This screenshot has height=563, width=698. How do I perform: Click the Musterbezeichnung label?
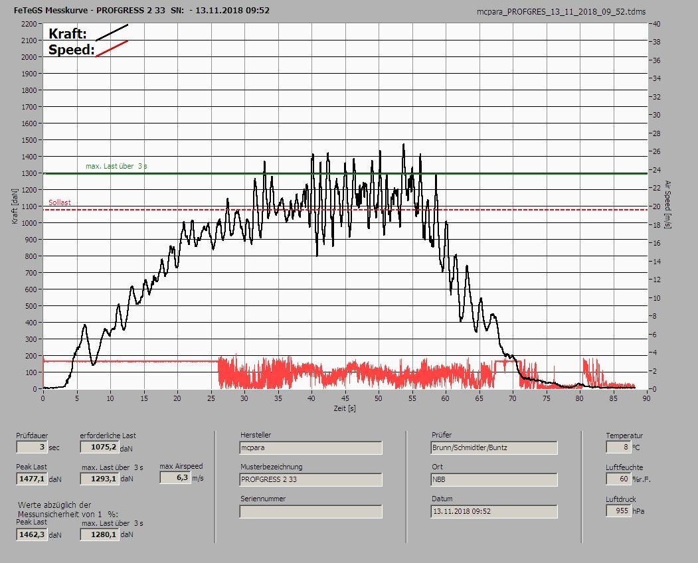tap(271, 467)
